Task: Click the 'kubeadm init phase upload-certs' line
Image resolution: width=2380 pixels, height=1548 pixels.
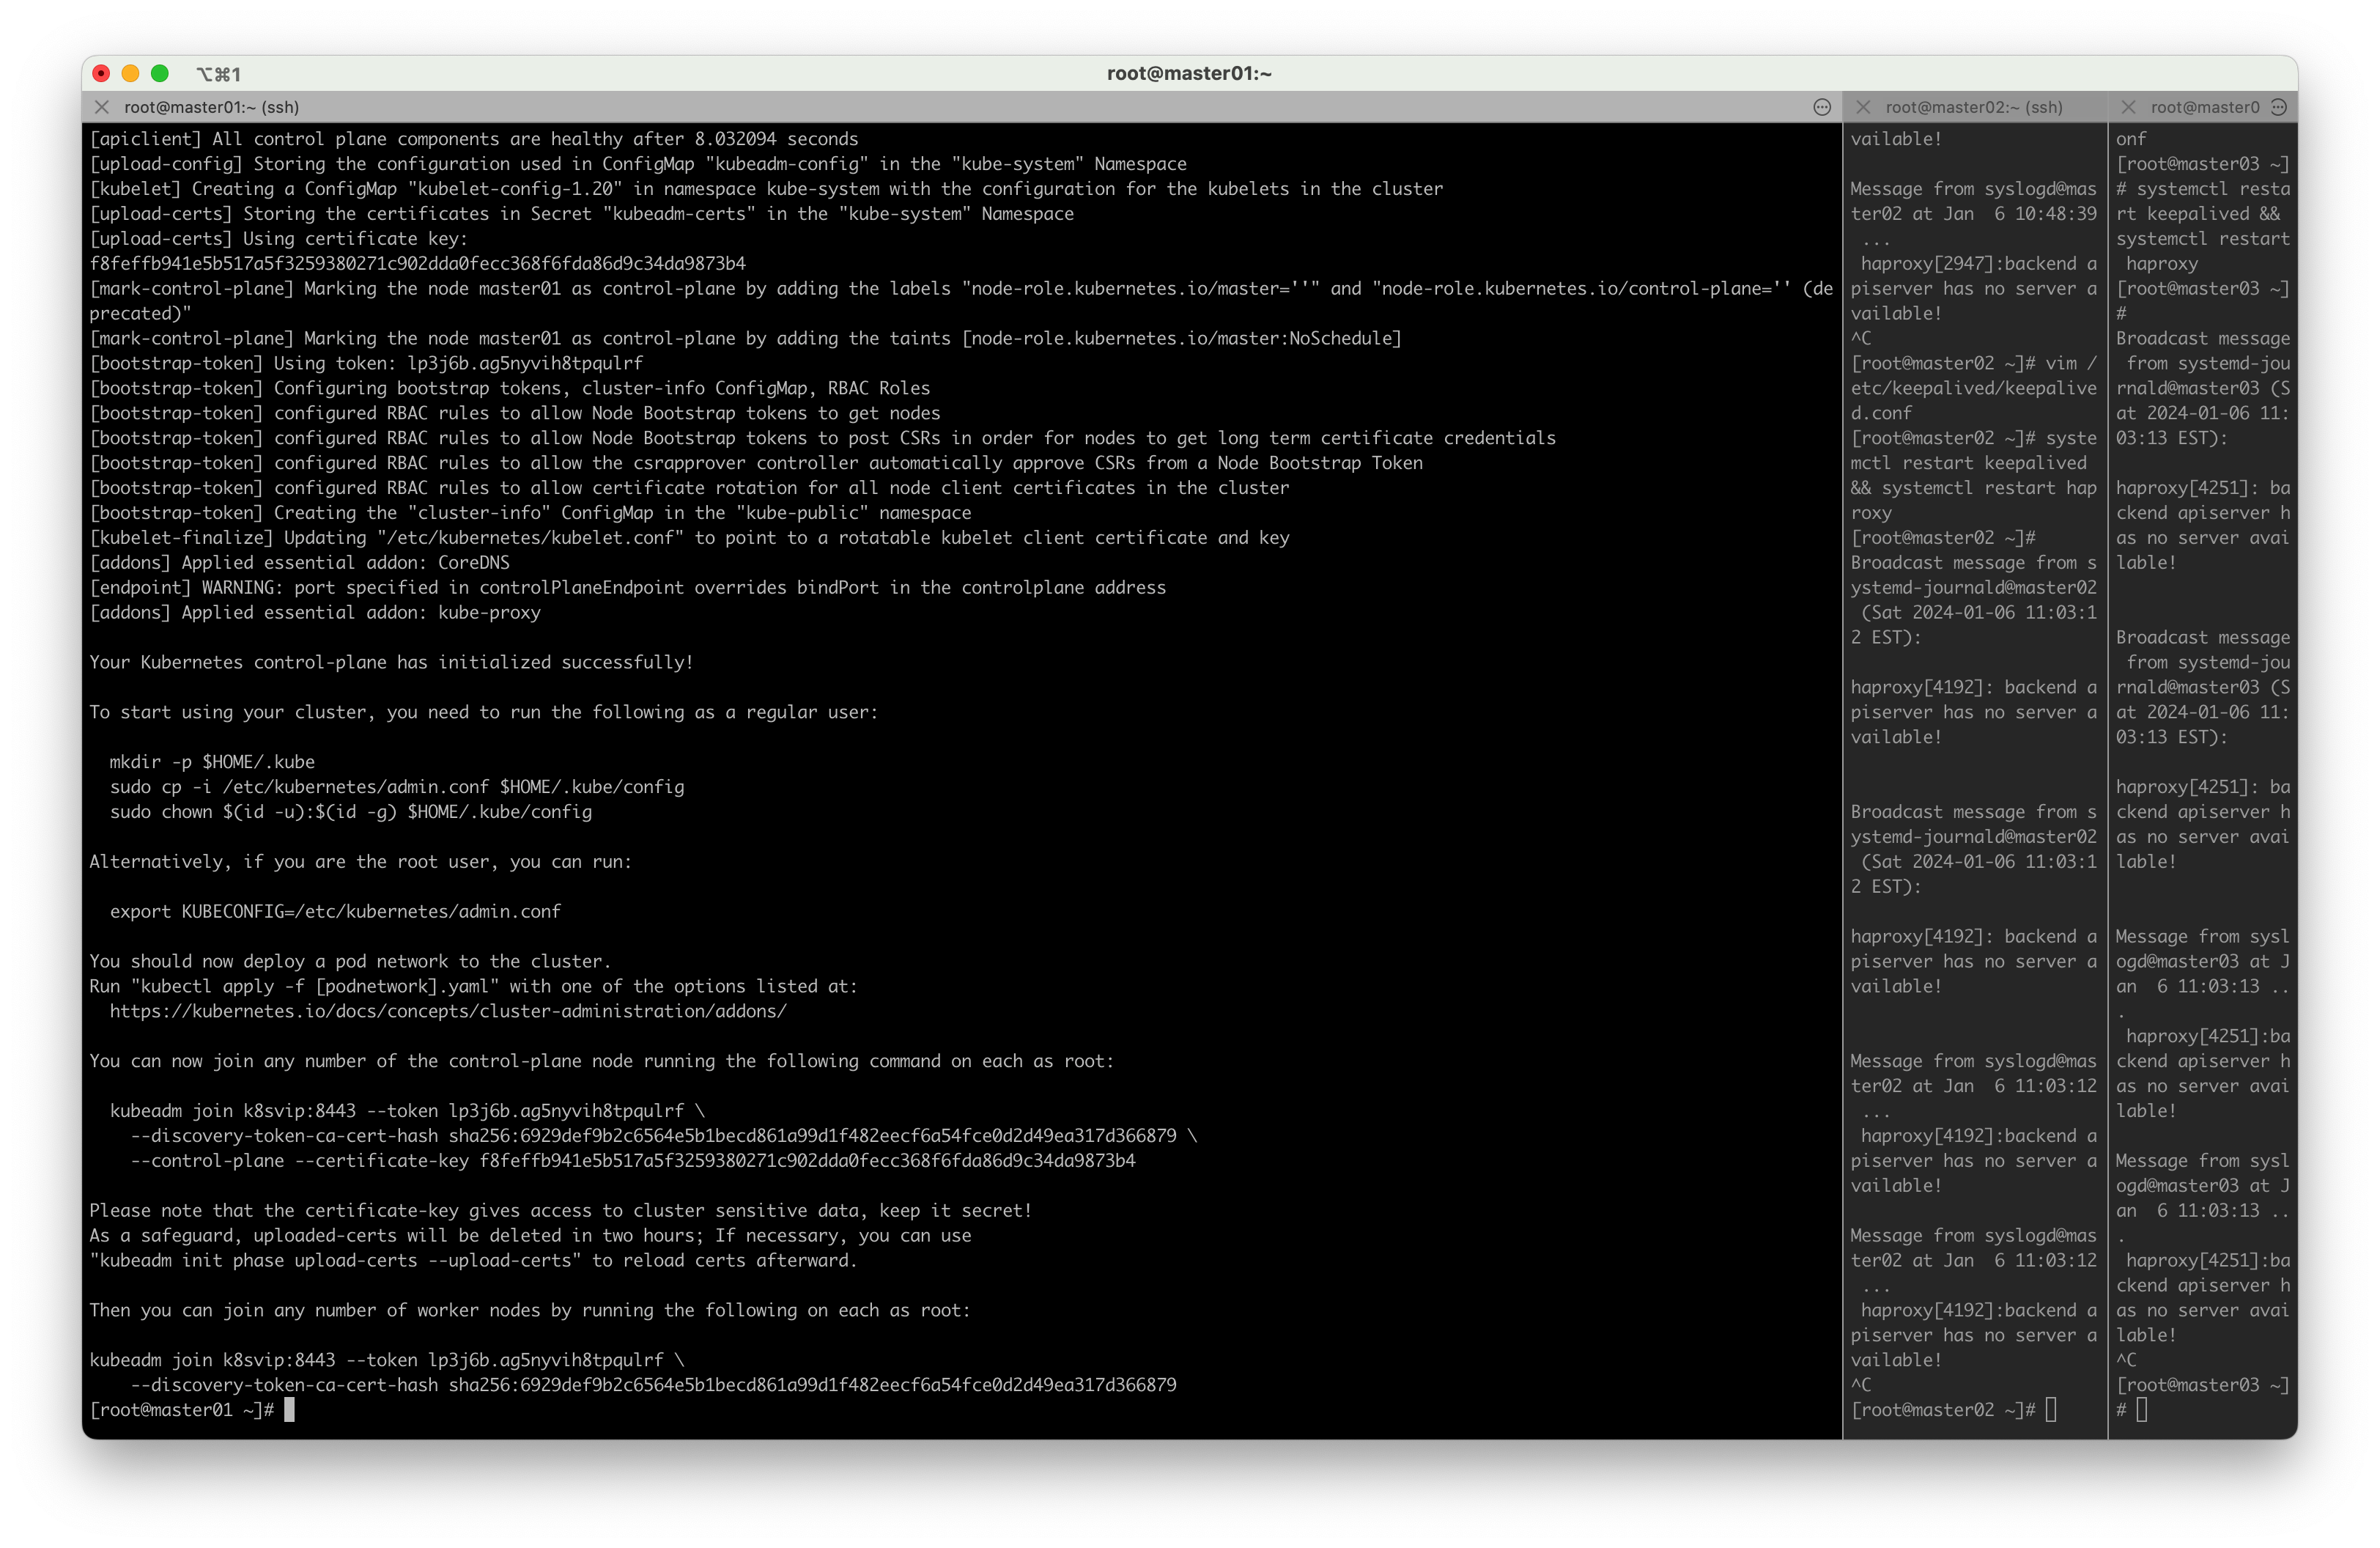Action: click(x=474, y=1260)
